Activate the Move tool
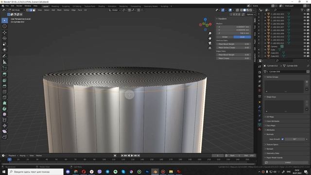Viewport: 311px width, 175px height. (4, 33)
